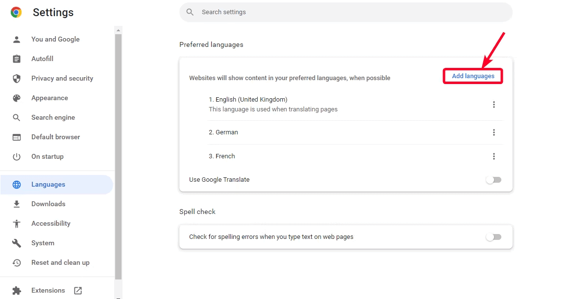Click the System wrench icon

(17, 243)
